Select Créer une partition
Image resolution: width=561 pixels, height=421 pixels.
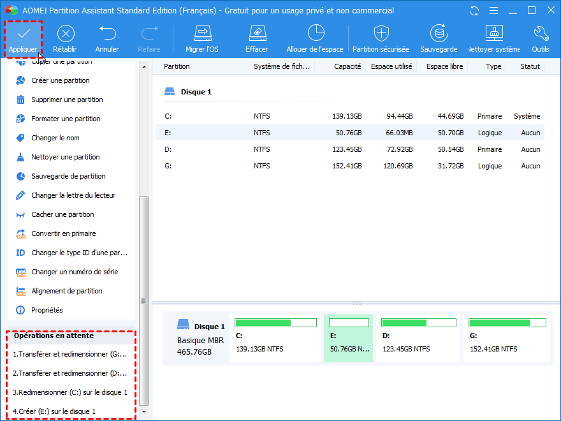coord(61,80)
